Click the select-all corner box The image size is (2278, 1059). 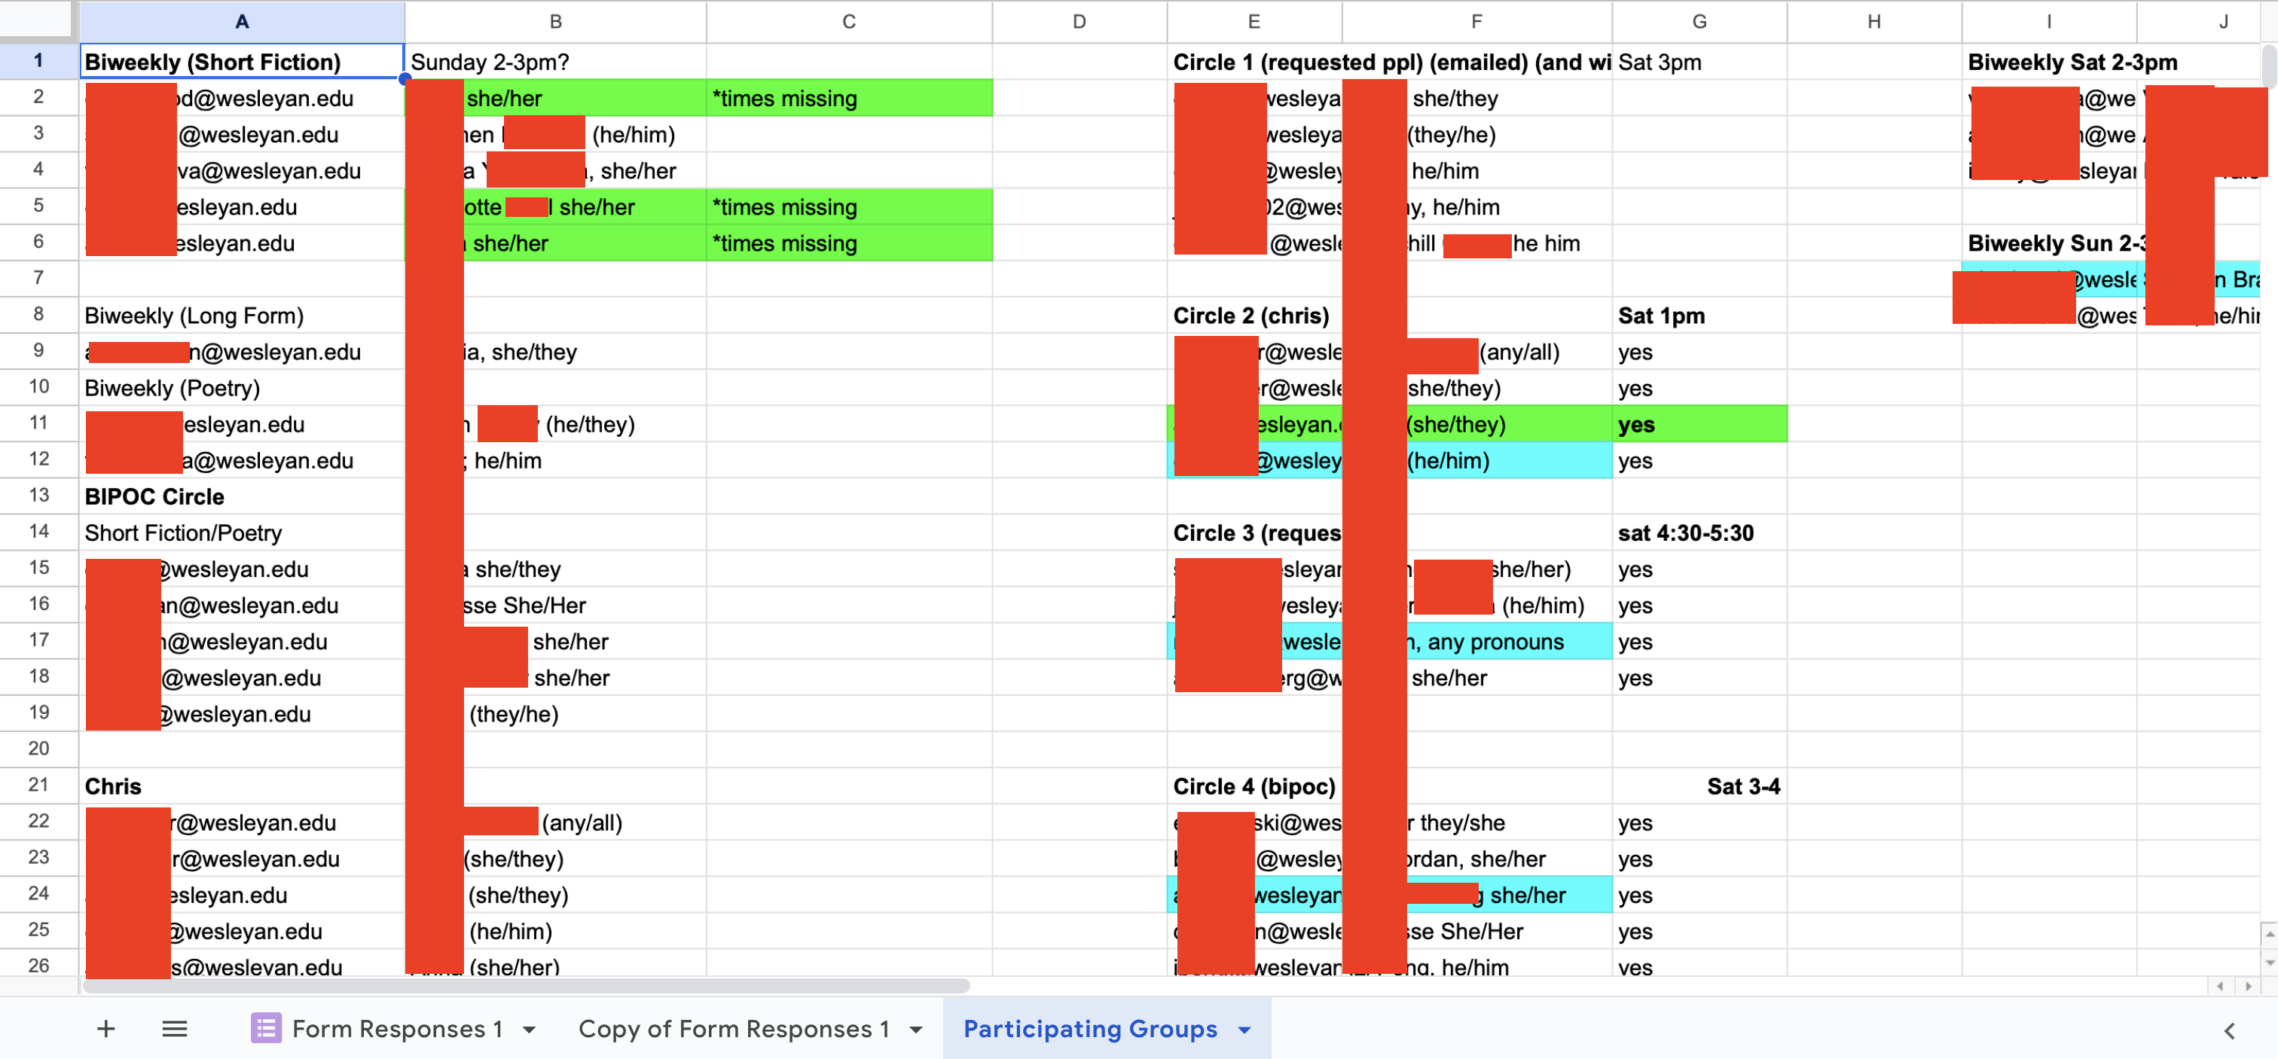click(36, 20)
